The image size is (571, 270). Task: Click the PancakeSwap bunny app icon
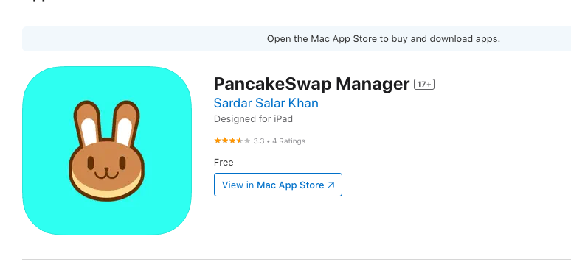click(107, 150)
